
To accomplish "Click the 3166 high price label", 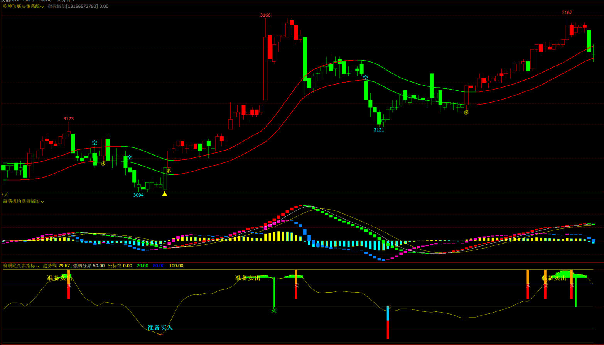I will pyautogui.click(x=265, y=15).
